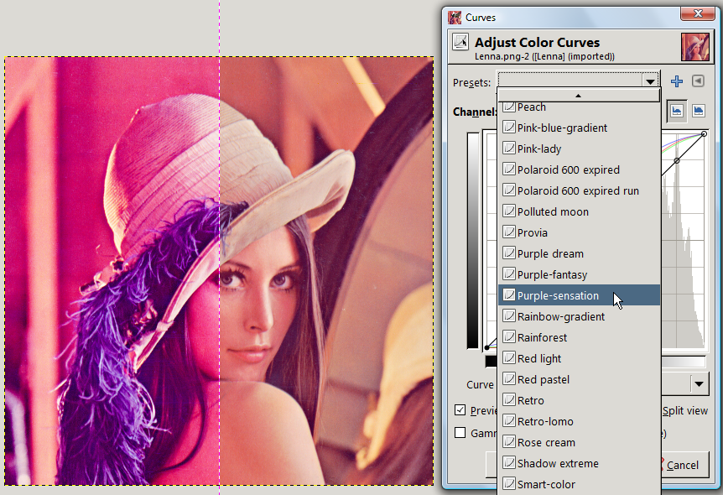The height and width of the screenshot is (495, 723).
Task: Switch histogram to logarithmic scale icon
Action: point(699,111)
